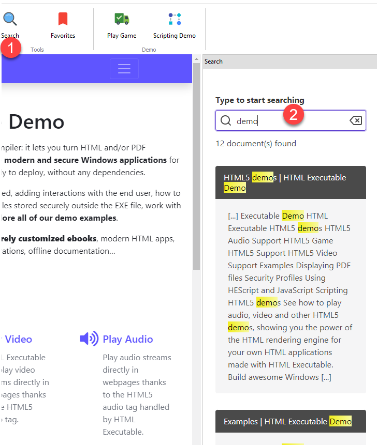Click the backspace clear icon in search box
The image size is (377, 445).
(x=356, y=120)
